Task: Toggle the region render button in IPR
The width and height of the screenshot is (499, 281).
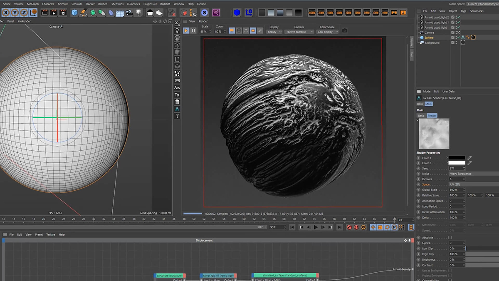Action: [x=253, y=30]
